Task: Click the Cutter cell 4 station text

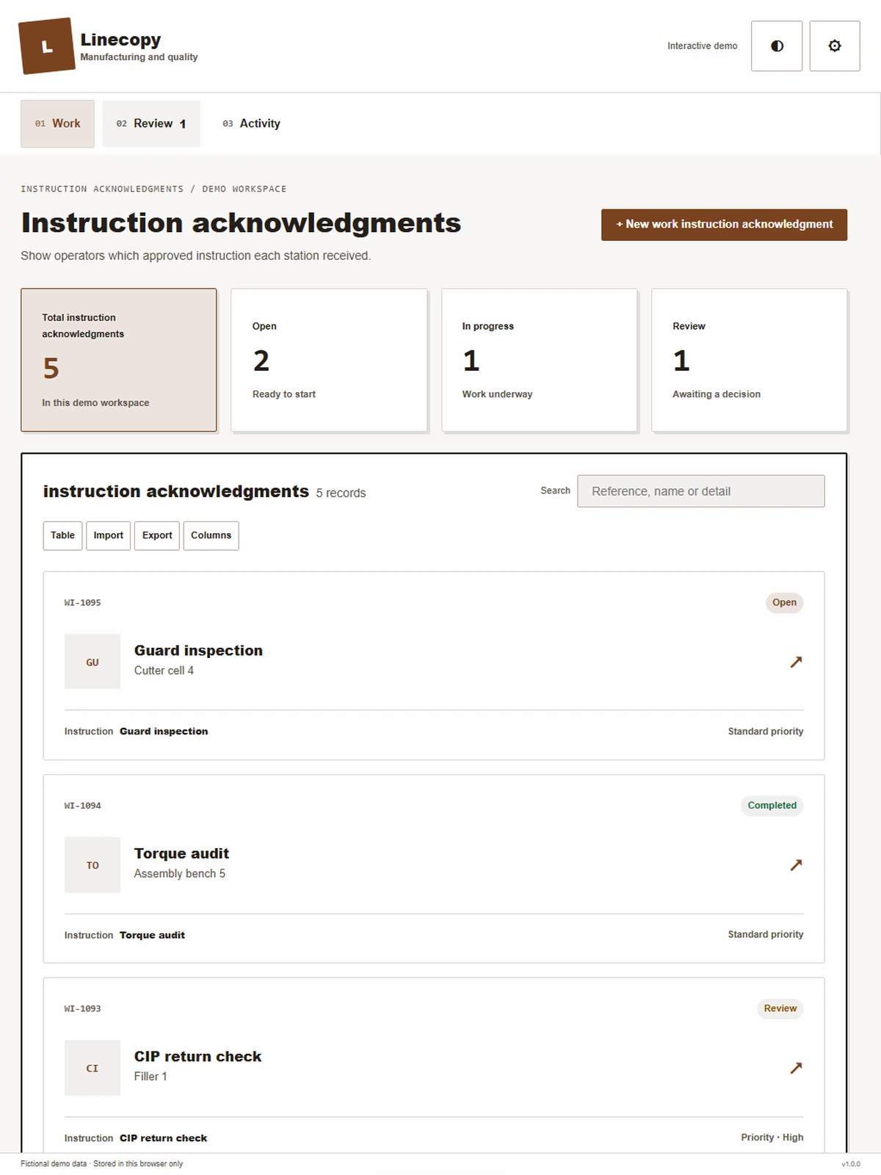Action: [x=164, y=670]
